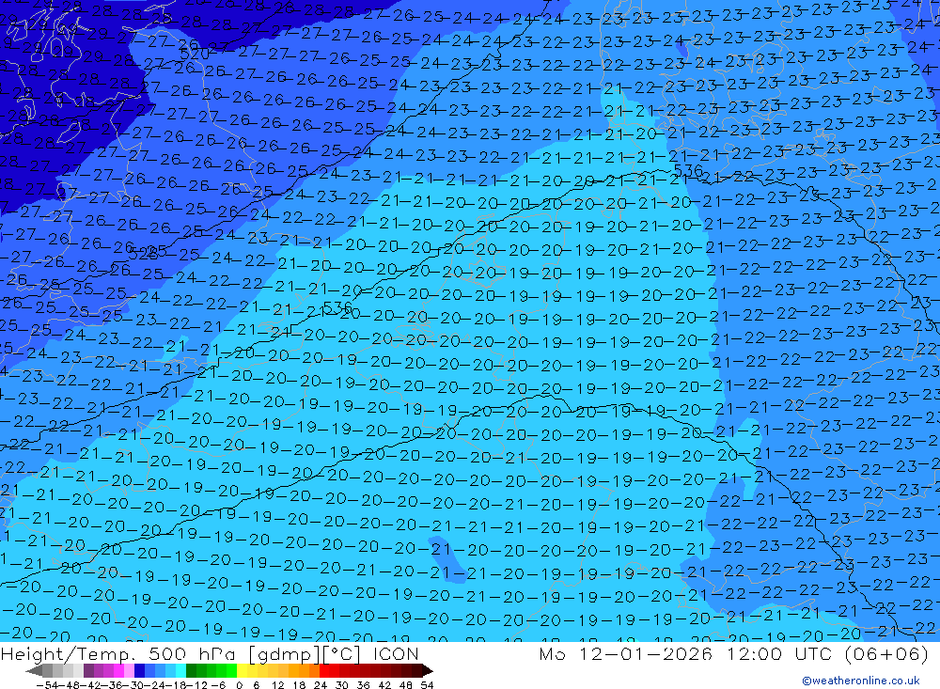Screen dimensions: 940x689
Task: Pick the dark green legend swatch above -12
Action: 191,670
